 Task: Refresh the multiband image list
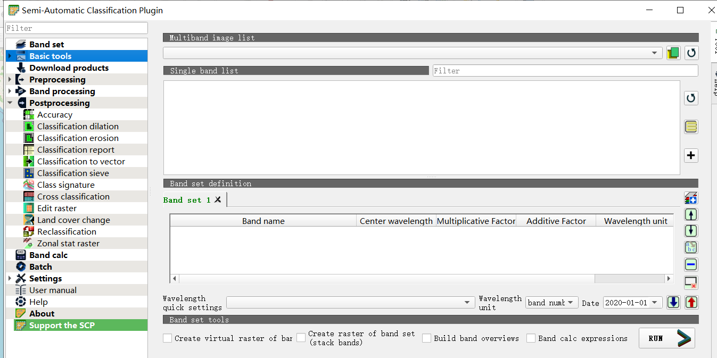tap(691, 53)
